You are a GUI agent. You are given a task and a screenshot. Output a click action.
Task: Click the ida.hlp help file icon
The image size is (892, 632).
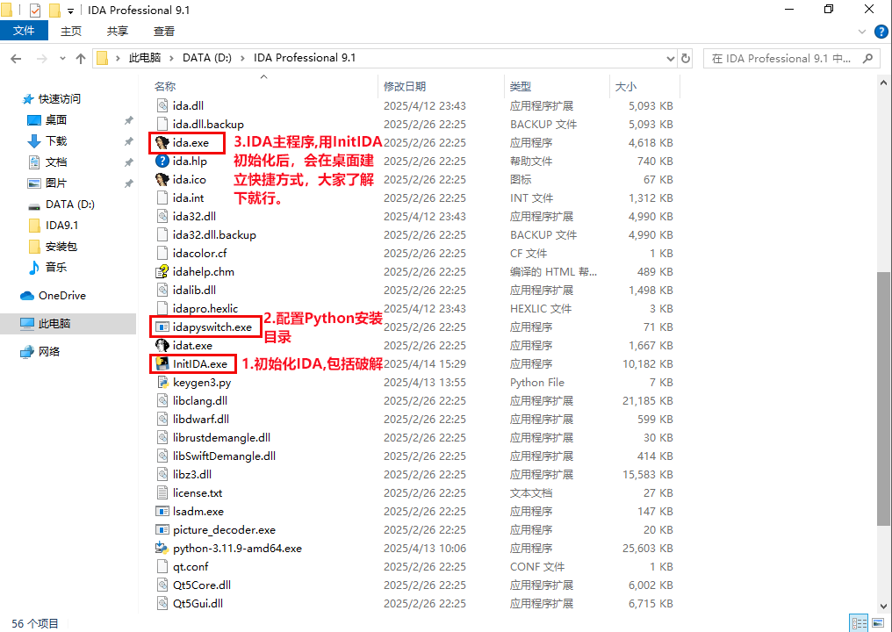pos(162,161)
